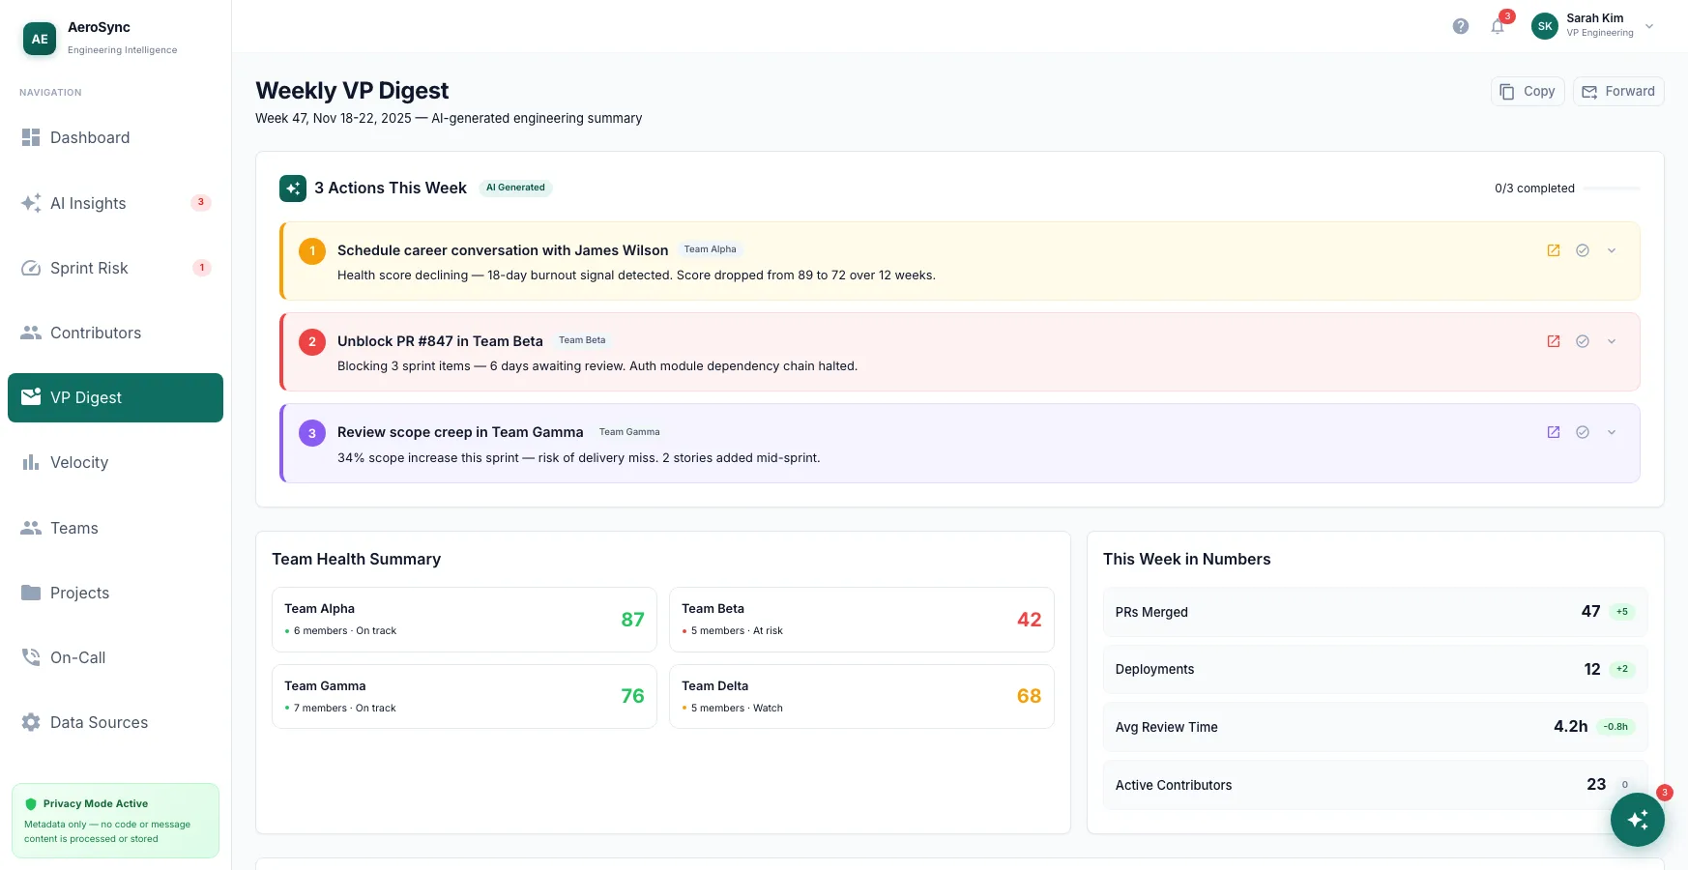Open notifications bell icon

coord(1498,26)
